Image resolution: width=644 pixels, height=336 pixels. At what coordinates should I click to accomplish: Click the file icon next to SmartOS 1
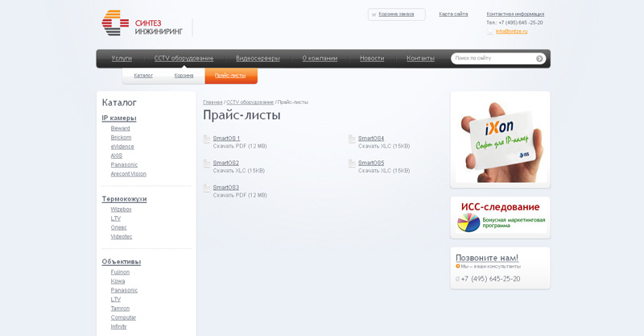207,139
